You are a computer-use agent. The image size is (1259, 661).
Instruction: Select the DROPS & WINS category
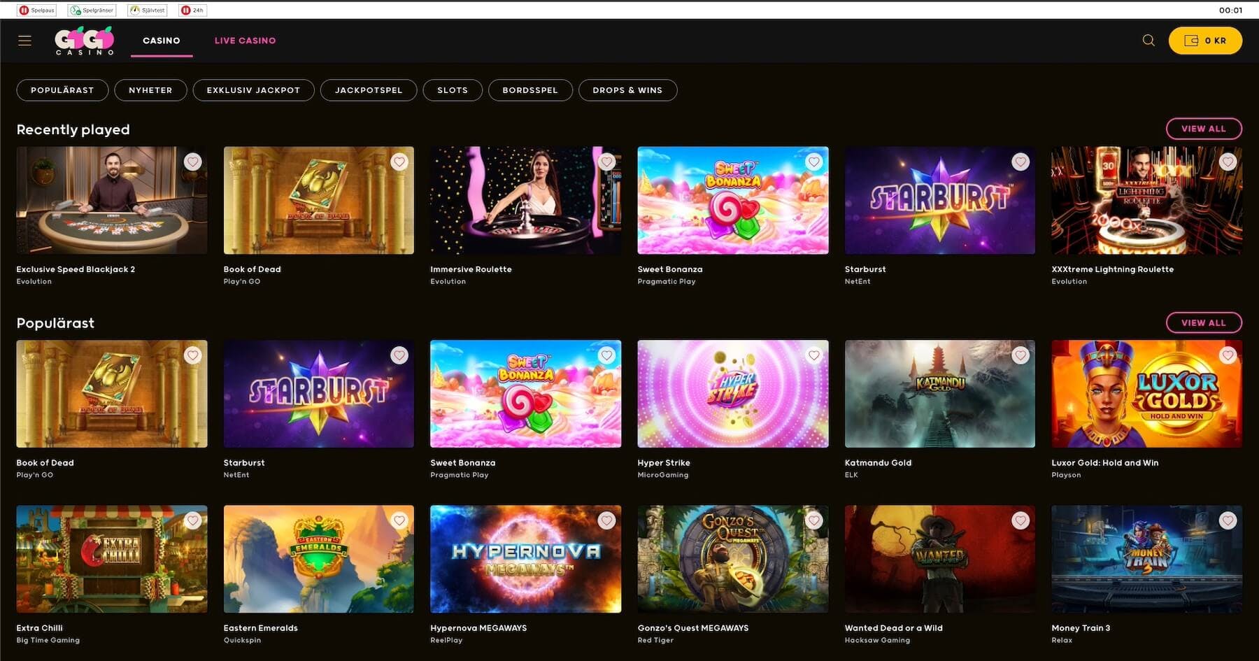627,90
